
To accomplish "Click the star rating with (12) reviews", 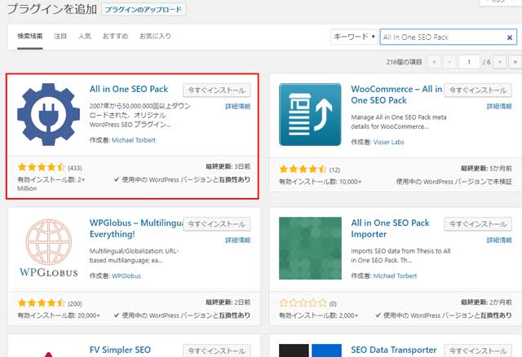I will click(x=303, y=169).
